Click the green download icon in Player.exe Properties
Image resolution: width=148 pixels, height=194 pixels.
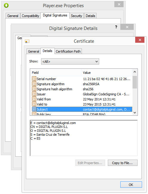6,5
